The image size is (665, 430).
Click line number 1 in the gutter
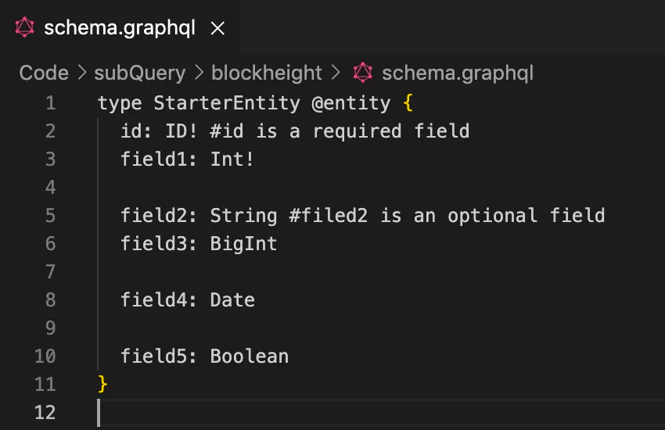(50, 102)
